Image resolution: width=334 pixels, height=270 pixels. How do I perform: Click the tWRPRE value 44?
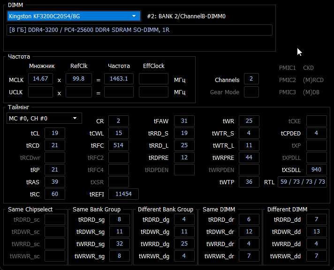(249, 157)
